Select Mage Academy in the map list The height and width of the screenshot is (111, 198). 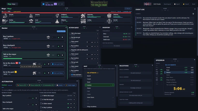coord(92,107)
